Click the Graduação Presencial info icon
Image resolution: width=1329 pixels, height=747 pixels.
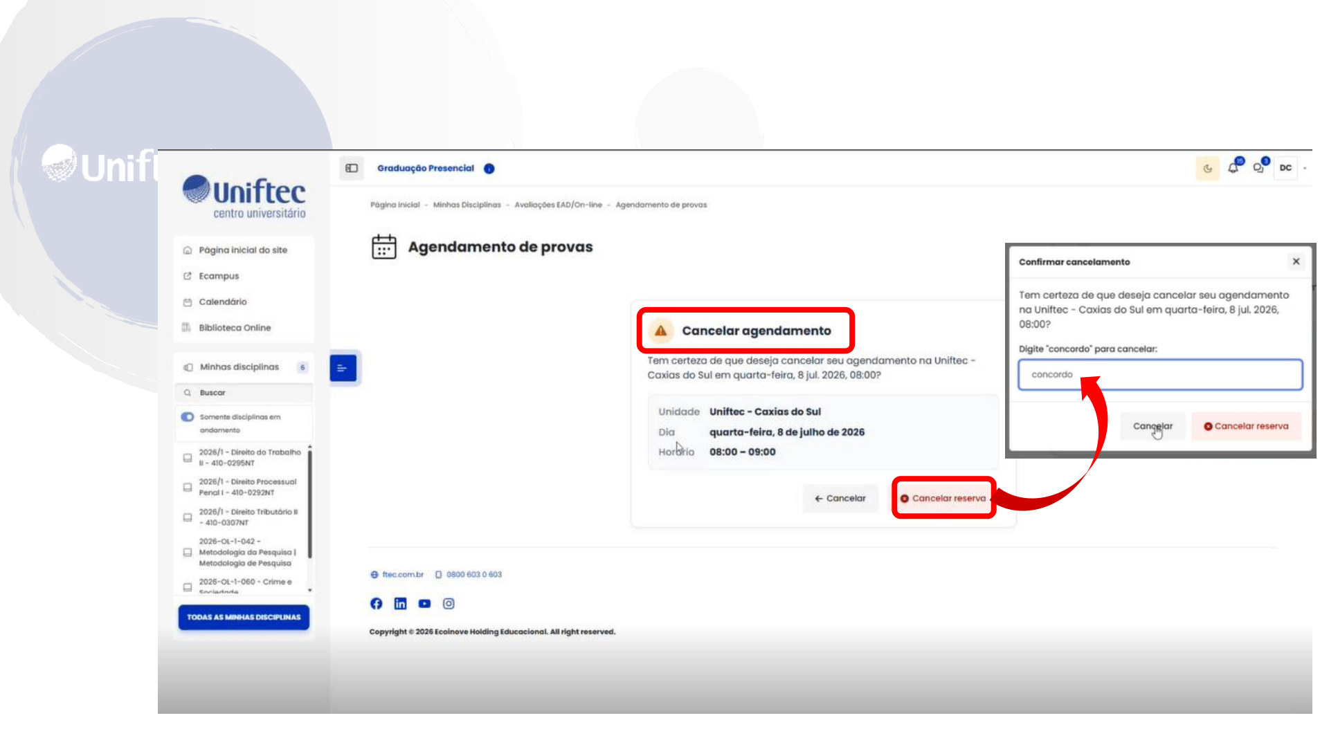[x=489, y=168]
